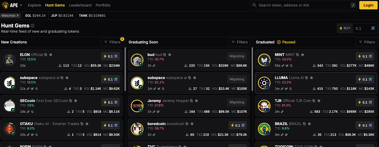This screenshot has width=379, height=147.
Task: Select SOL $264.24 ticker
Action: (35, 15)
